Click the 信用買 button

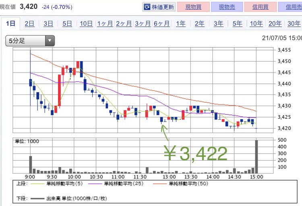coord(261,7)
